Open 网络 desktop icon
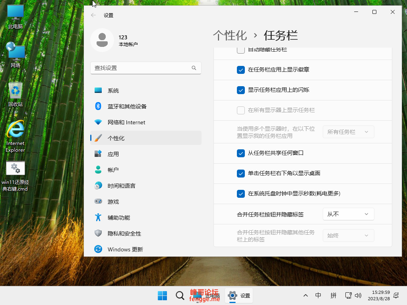Viewport: 407px width, 305px height. coord(16,55)
